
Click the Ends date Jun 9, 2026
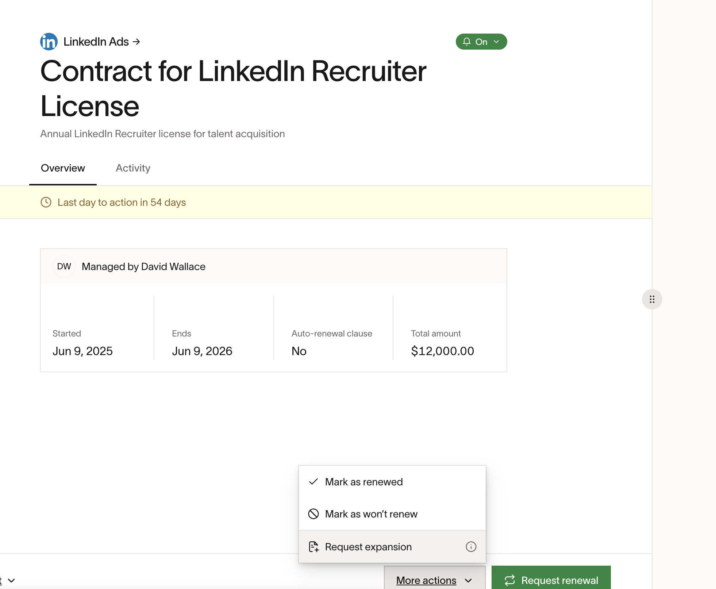[x=202, y=351]
